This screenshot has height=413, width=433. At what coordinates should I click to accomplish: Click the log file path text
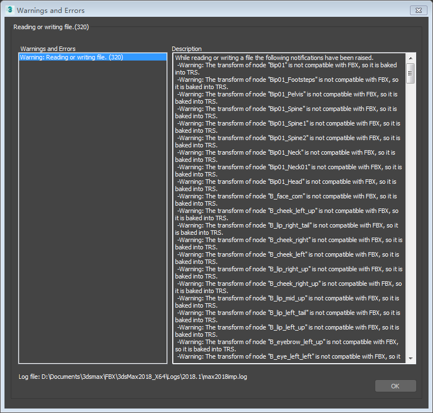[x=132, y=377]
